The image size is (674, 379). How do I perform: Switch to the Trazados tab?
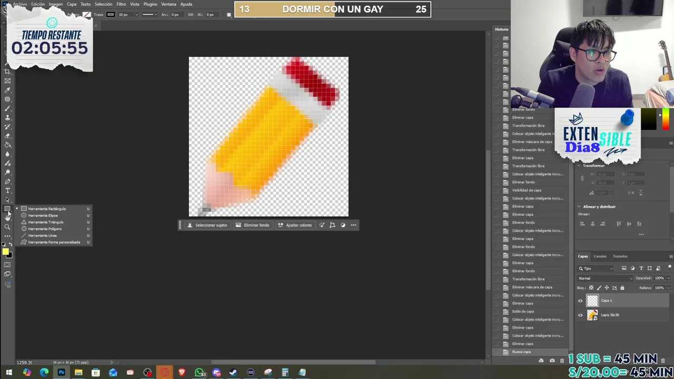tap(620, 256)
